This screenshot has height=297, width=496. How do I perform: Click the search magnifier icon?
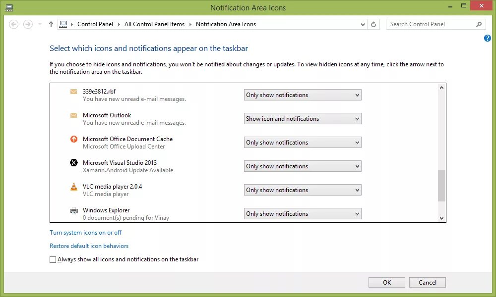coord(479,24)
